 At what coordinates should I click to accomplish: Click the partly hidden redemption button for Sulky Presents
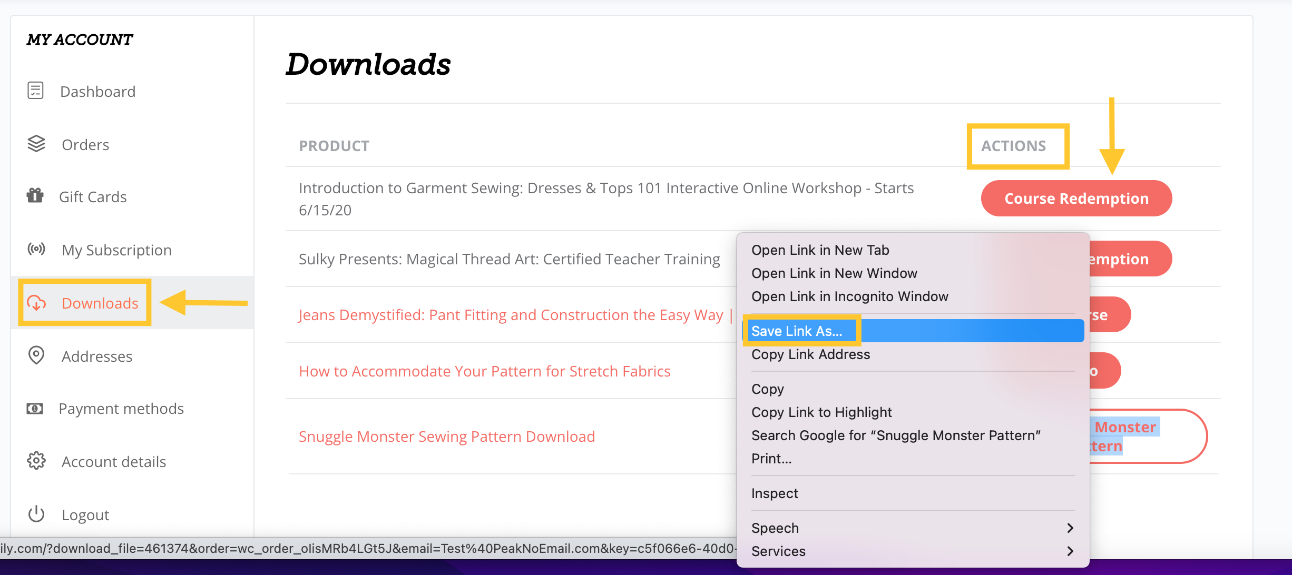[1130, 259]
